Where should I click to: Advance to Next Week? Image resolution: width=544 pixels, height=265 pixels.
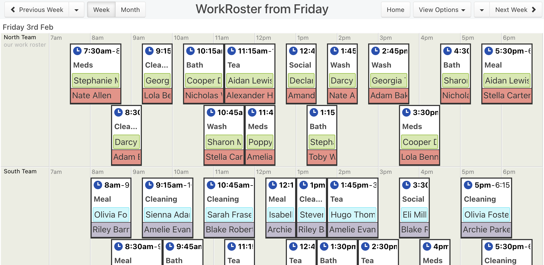(x=516, y=10)
